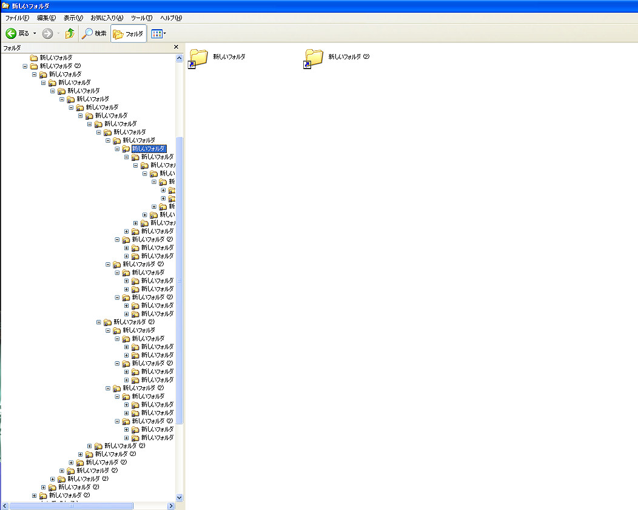The width and height of the screenshot is (638, 510).
Task: Click the tree scrollbar up arrow
Action: pyautogui.click(x=180, y=58)
